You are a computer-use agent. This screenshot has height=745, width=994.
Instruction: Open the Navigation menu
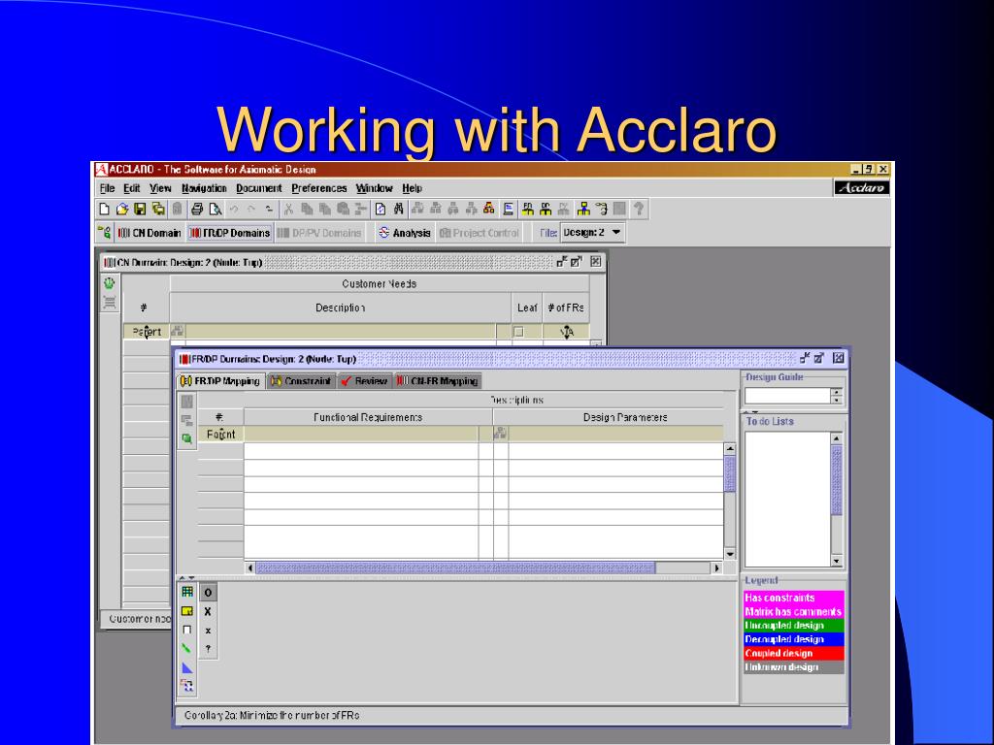coord(204,188)
